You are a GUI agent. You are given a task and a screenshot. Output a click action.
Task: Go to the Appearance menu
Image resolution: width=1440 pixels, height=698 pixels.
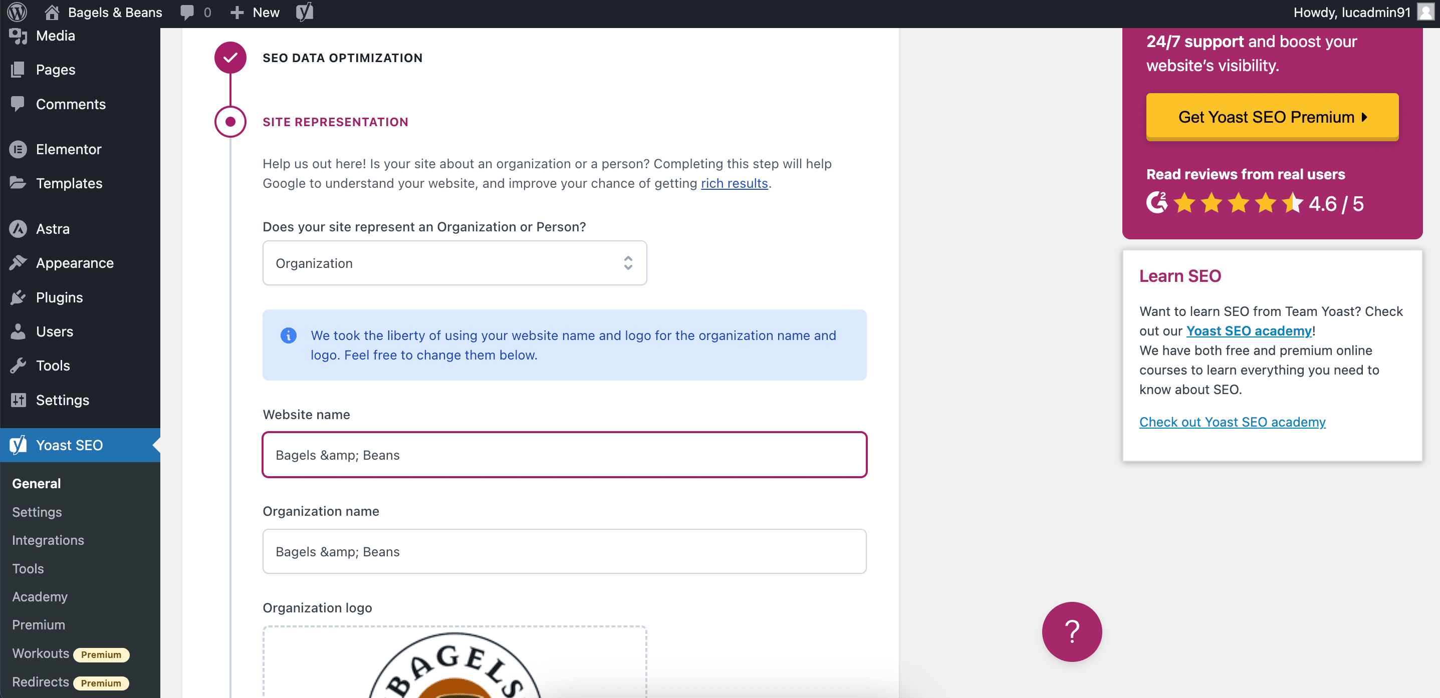click(74, 263)
